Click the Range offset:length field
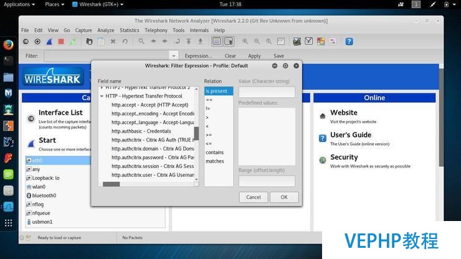 pos(267,181)
